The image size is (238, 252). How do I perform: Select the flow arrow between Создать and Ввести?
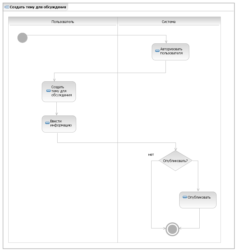coord(56,109)
